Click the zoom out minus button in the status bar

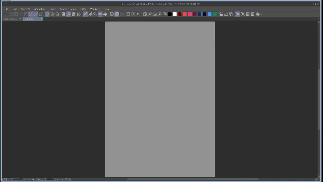25,179
